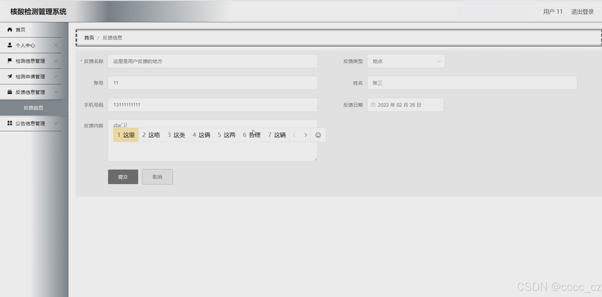The image size is (602, 297).
Task: Click into the 反馈名称 input field
Action: (x=212, y=61)
